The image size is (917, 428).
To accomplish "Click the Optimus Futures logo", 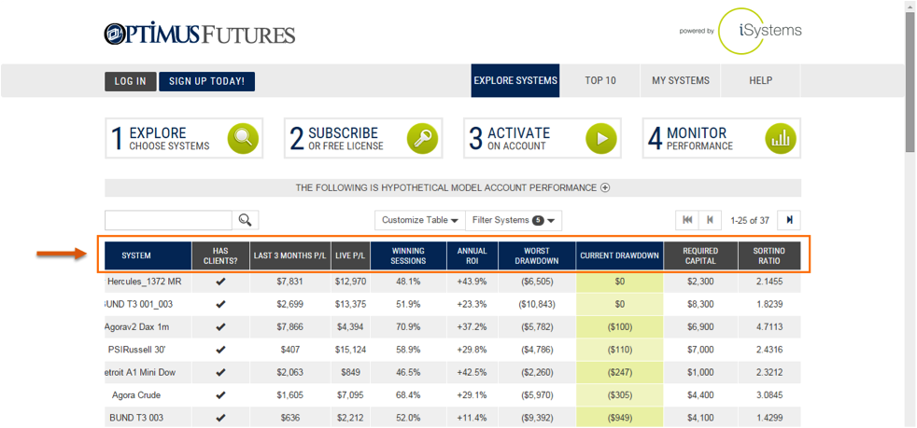I will point(200,34).
